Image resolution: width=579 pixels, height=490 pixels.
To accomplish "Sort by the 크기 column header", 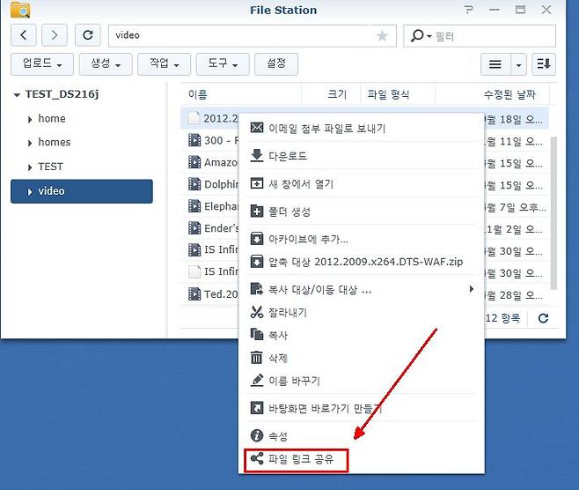I will click(331, 94).
